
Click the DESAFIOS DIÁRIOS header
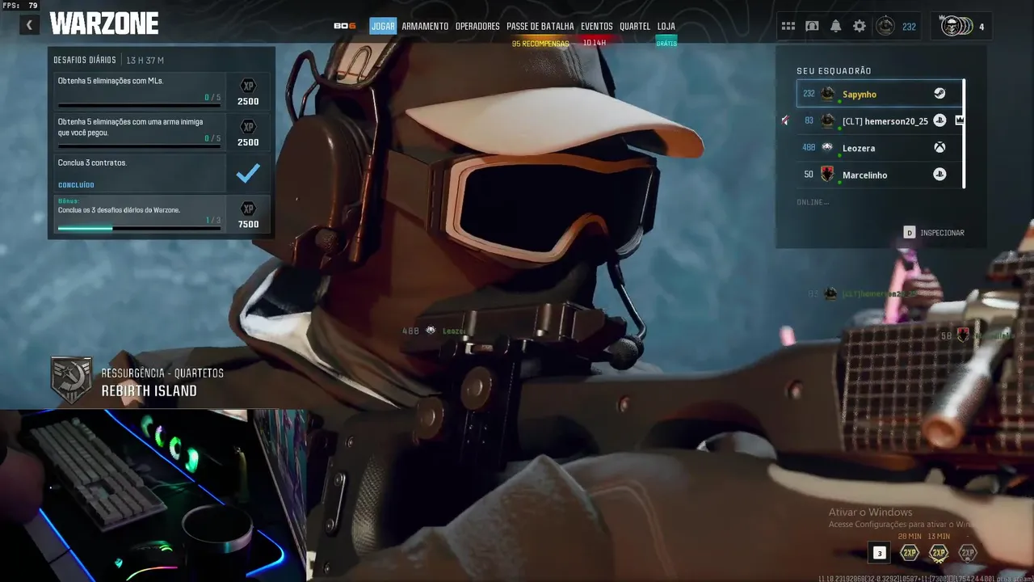86,60
